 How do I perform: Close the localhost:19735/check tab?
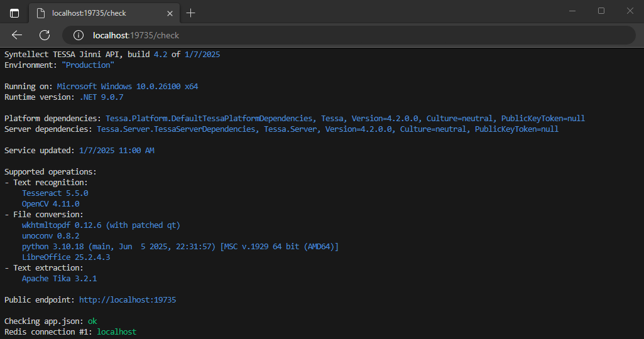point(170,13)
